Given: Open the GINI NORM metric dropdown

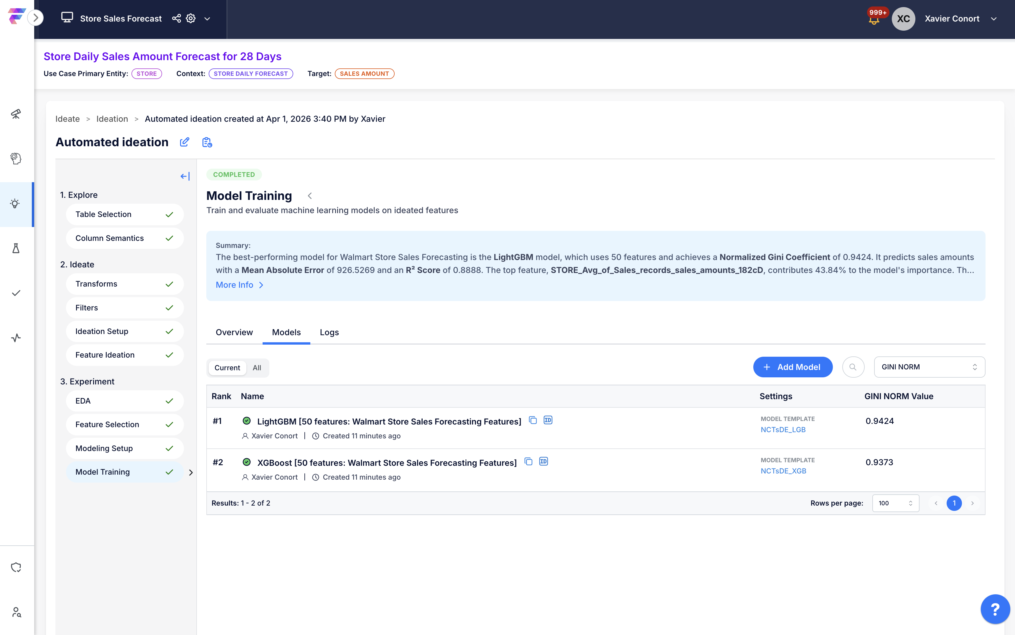Looking at the screenshot, I should [929, 367].
